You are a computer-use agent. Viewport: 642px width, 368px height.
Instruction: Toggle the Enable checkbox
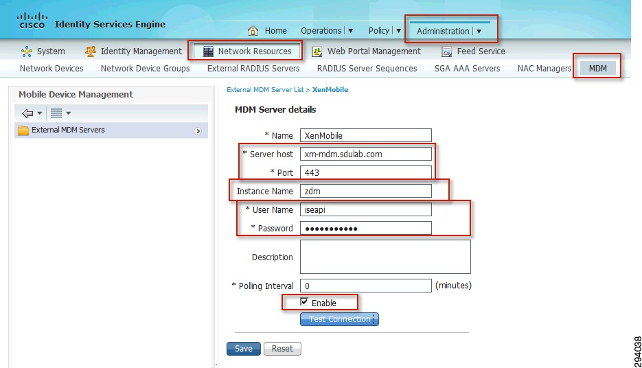click(304, 301)
